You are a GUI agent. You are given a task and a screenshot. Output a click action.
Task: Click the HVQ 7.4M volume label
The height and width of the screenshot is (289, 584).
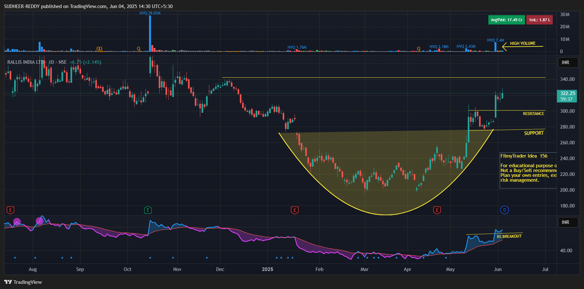click(495, 40)
